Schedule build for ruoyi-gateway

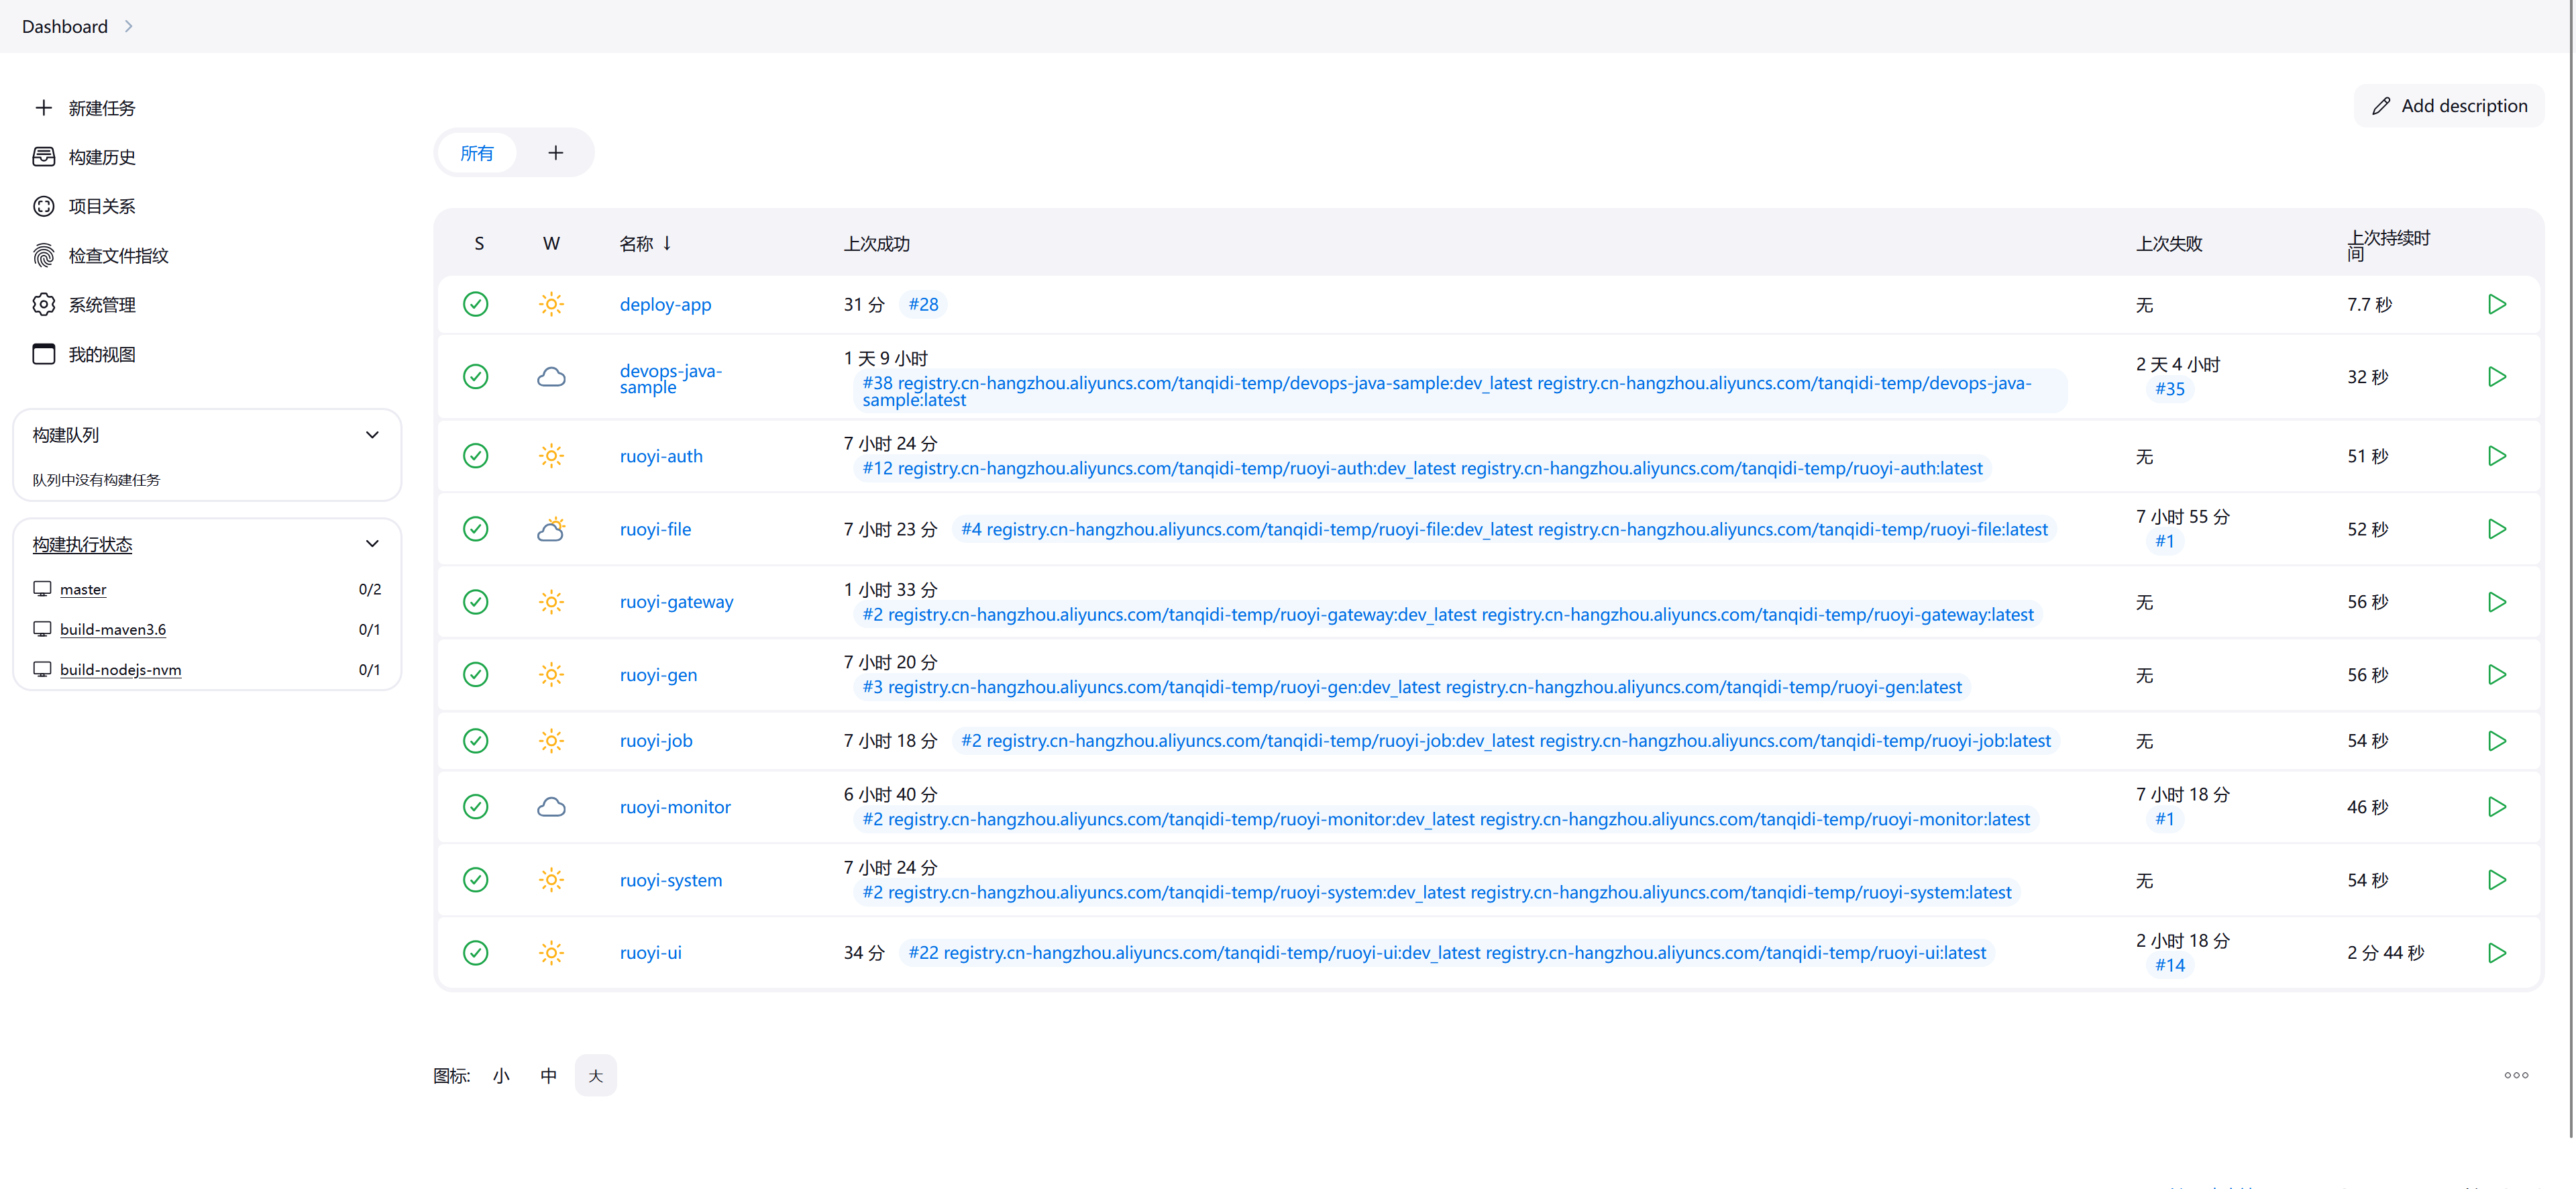[x=2496, y=602]
